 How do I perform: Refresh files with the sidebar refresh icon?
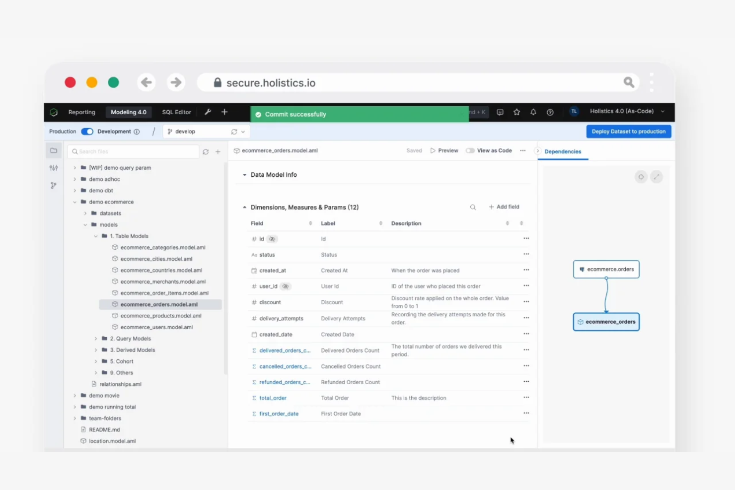(206, 151)
